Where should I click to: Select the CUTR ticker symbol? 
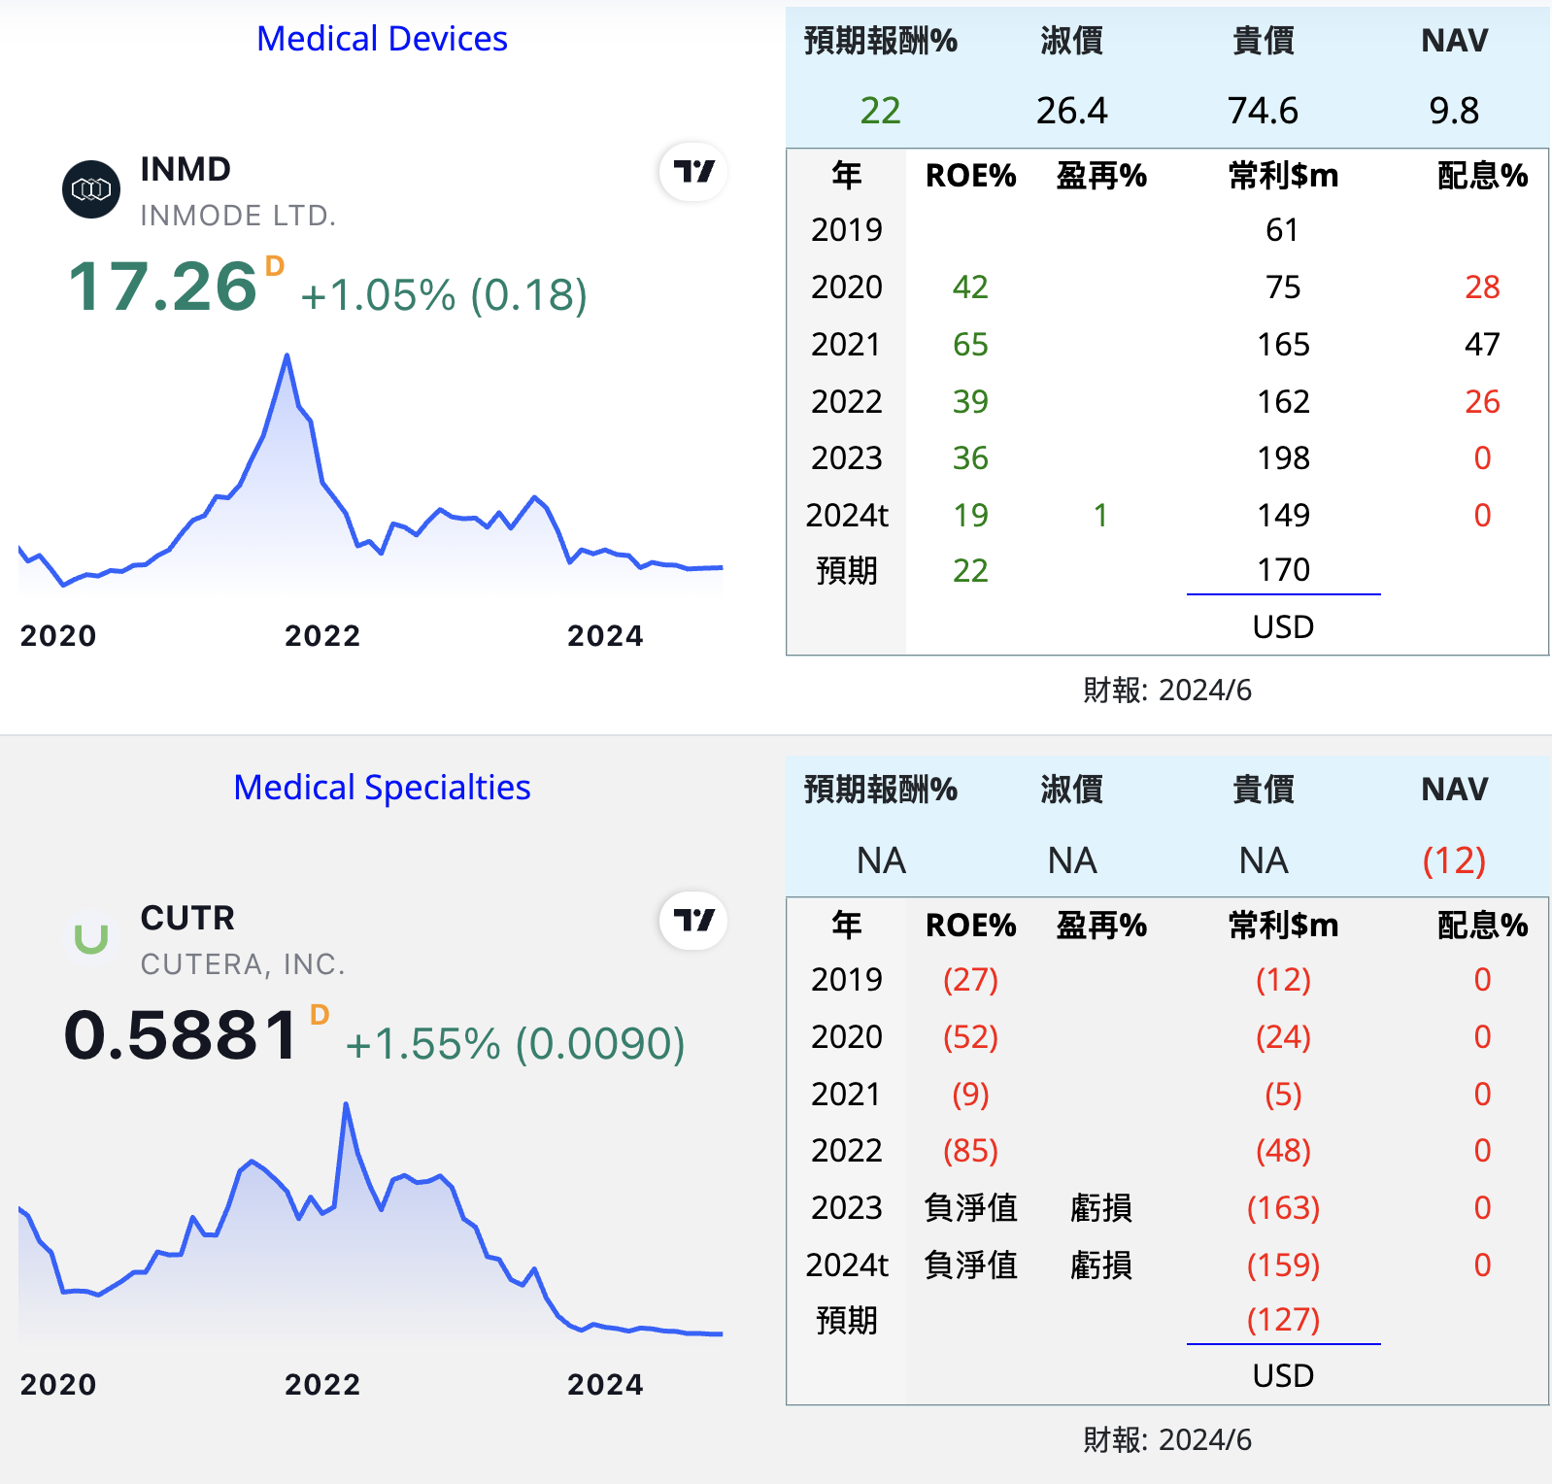pyautogui.click(x=187, y=918)
